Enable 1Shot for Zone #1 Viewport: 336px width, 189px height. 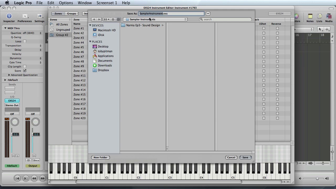(264, 28)
